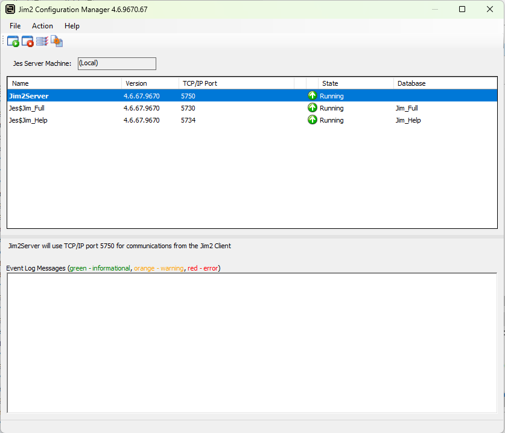Click the Start service toolbar icon

coord(13,42)
